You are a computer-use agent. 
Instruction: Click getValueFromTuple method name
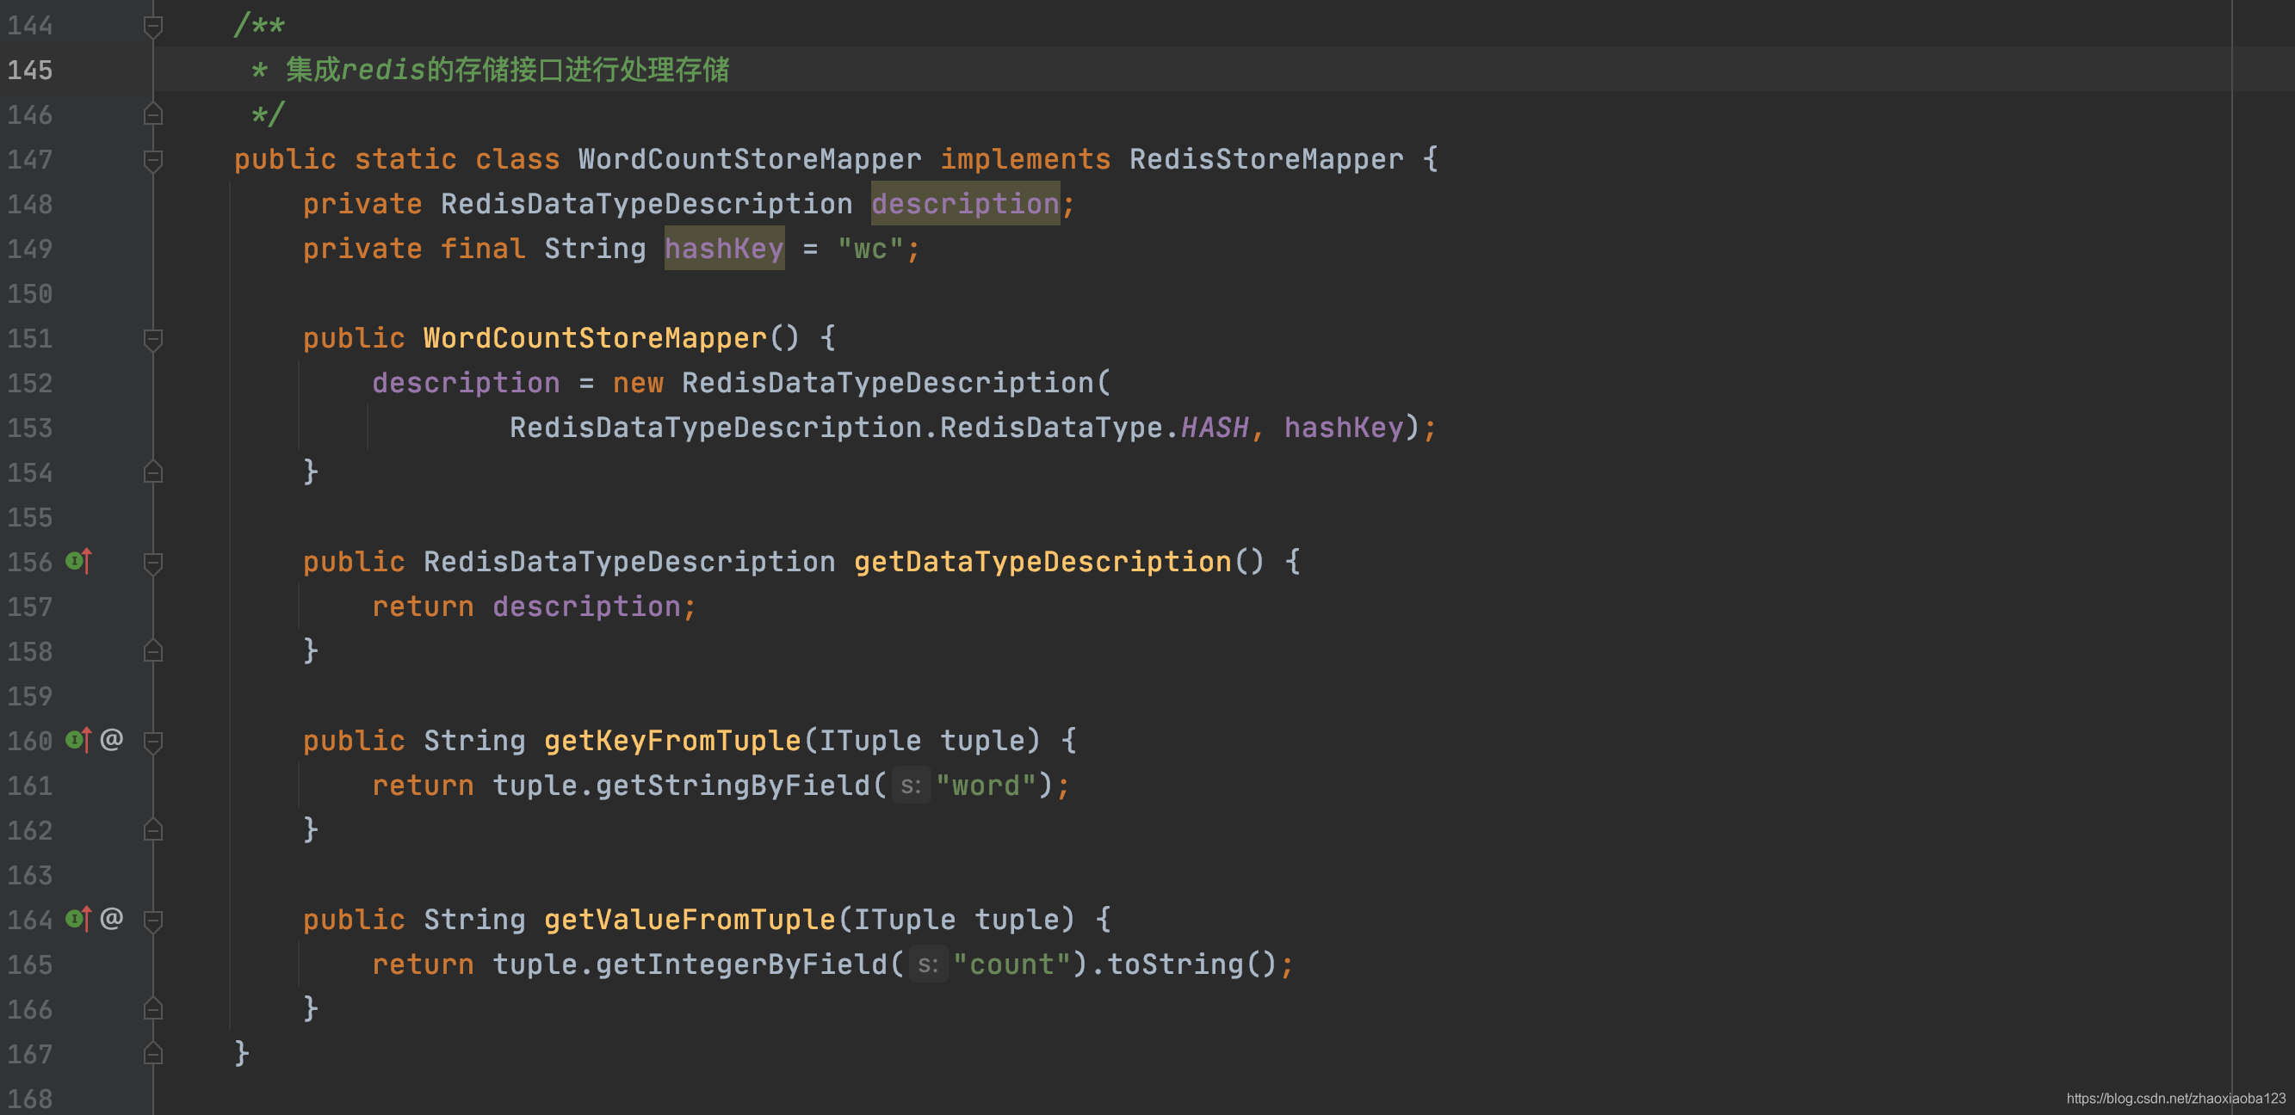pos(690,920)
